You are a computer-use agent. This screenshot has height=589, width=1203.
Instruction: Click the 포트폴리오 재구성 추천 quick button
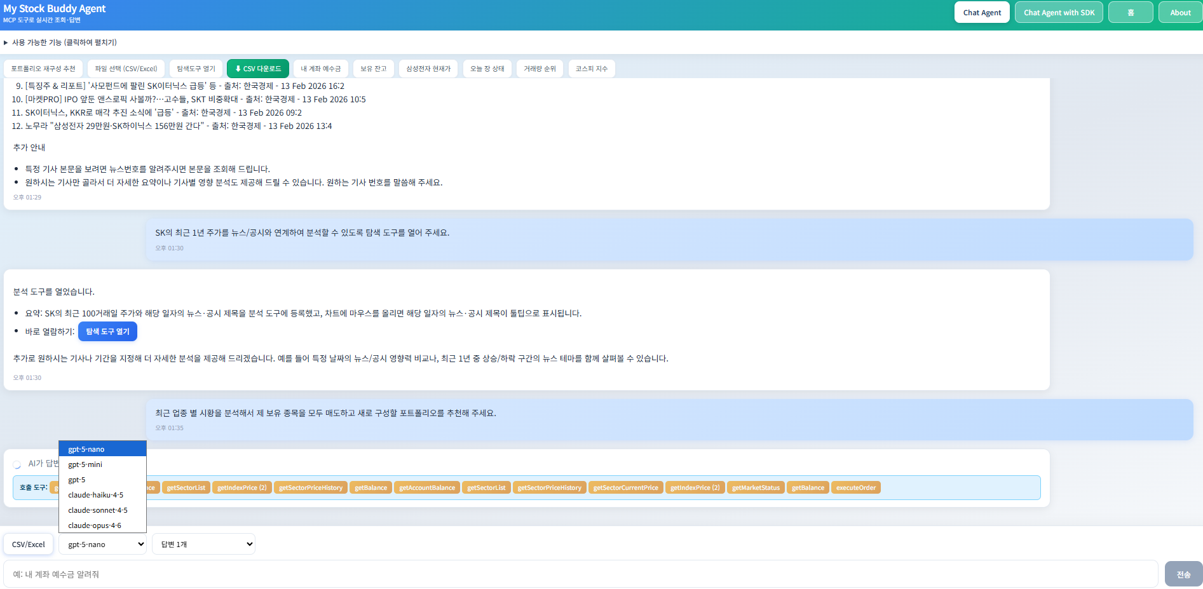pyautogui.click(x=43, y=69)
